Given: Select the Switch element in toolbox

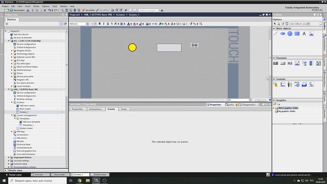Looking at the screenshot, I should pos(318,63).
